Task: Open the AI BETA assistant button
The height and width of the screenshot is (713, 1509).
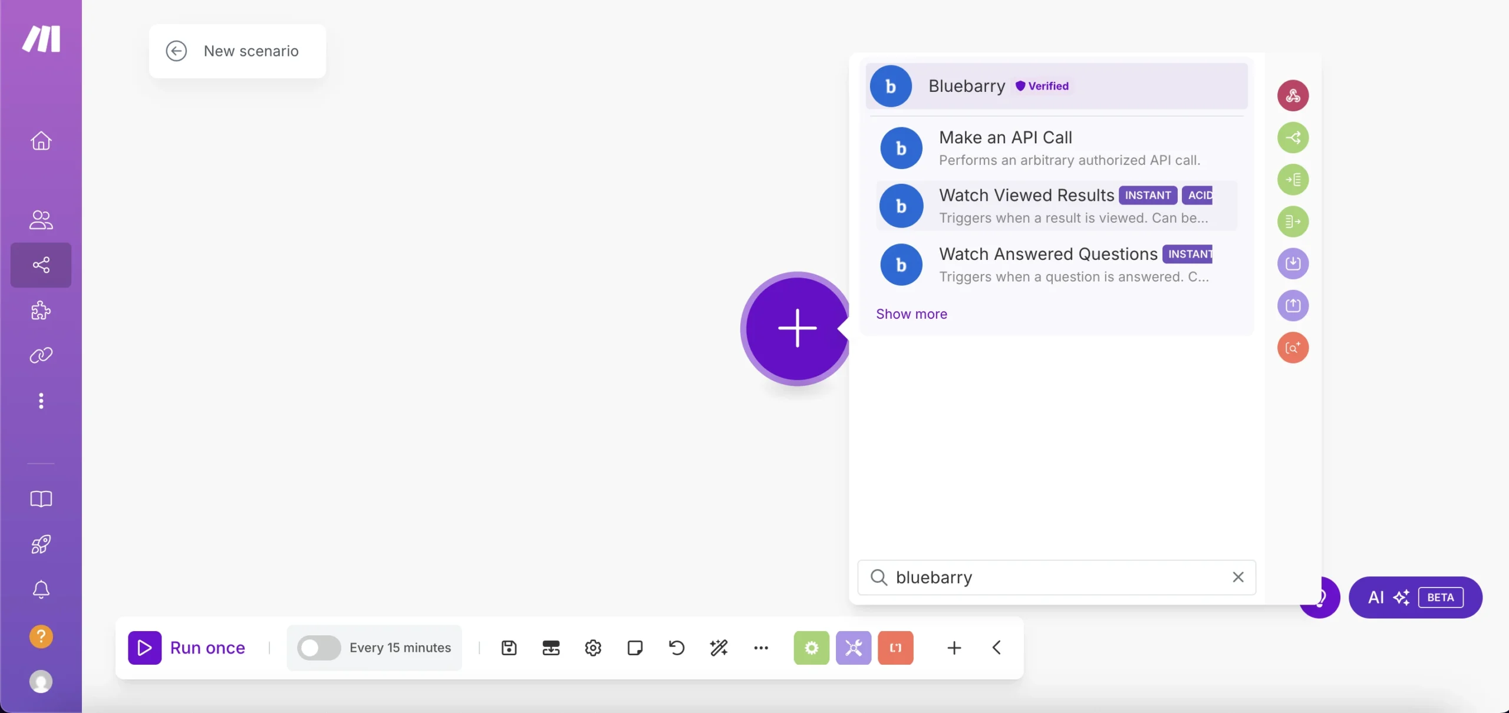Action: click(x=1415, y=598)
